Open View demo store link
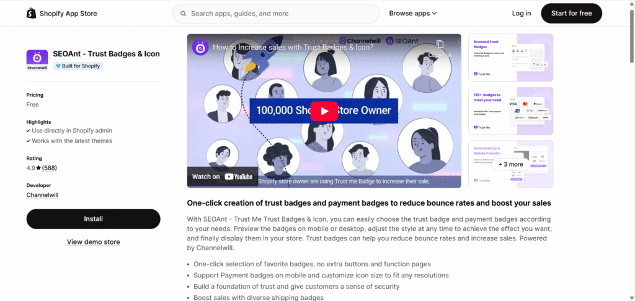 click(93, 242)
